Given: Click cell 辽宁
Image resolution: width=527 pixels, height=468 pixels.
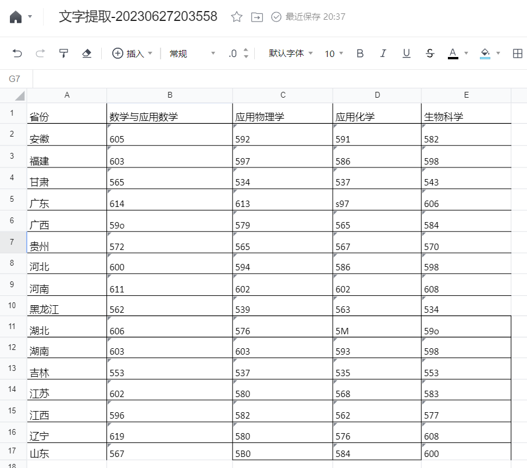Looking at the screenshot, I should tap(67, 433).
